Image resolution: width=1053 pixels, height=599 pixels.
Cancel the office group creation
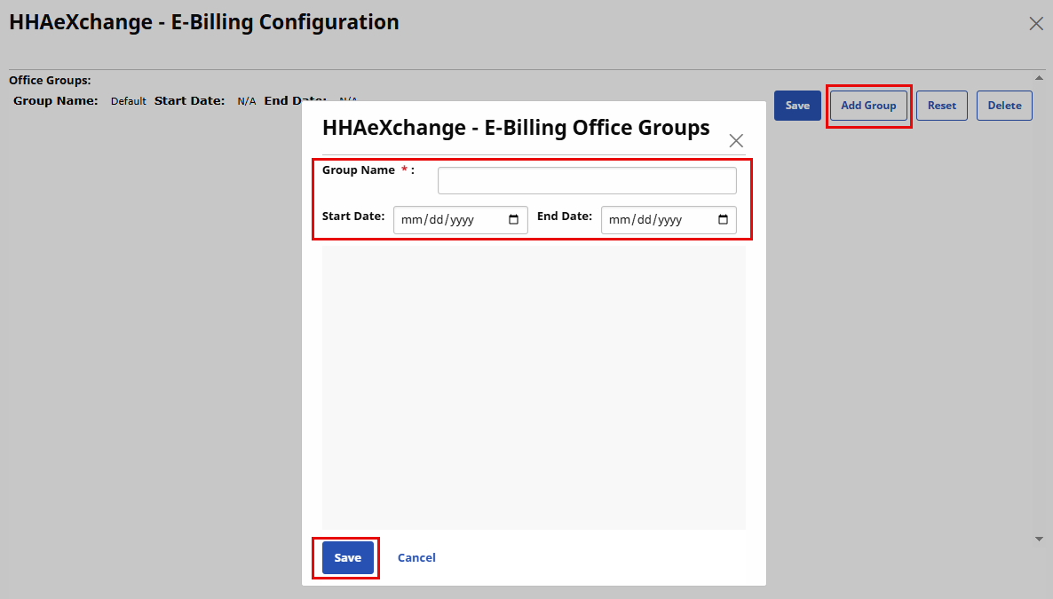(416, 557)
